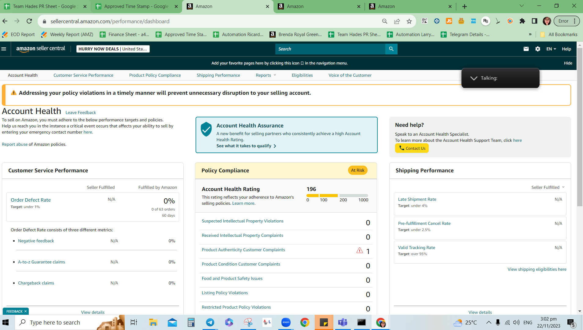
Task: Click the Contact Us button
Action: click(412, 148)
